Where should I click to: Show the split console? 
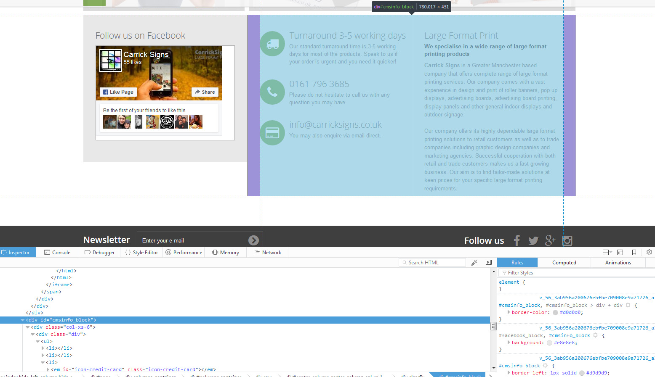[620, 252]
